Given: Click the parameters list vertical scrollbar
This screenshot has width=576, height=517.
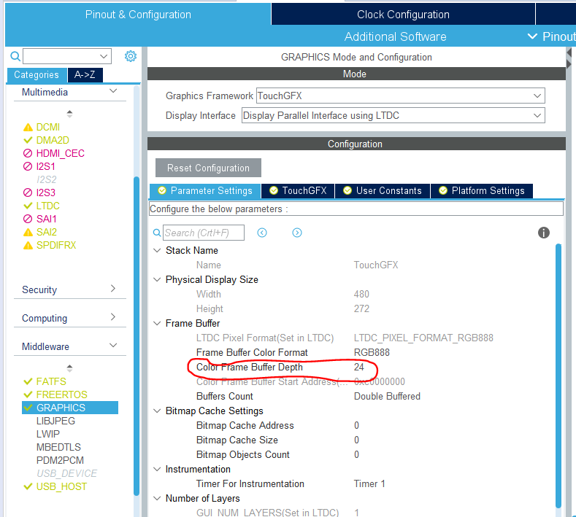Looking at the screenshot, I should point(558,376).
